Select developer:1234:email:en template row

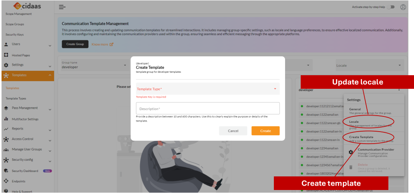point(322,148)
